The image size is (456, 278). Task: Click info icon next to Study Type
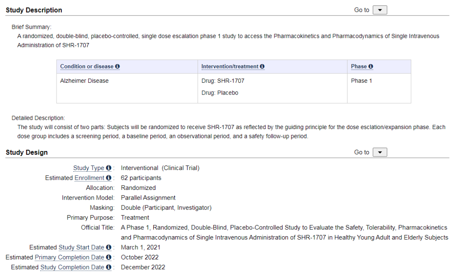tap(109, 168)
